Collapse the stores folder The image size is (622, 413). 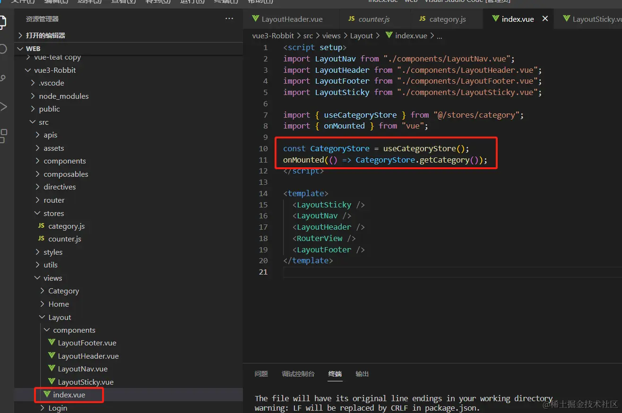[37, 213]
